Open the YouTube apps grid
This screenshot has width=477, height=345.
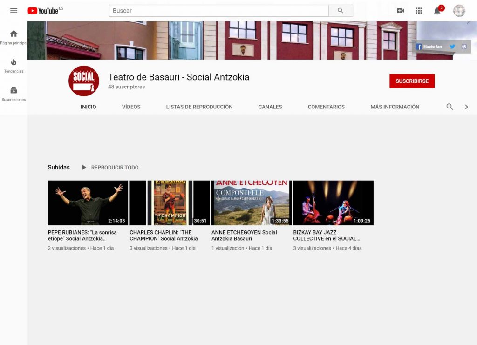pyautogui.click(x=419, y=11)
